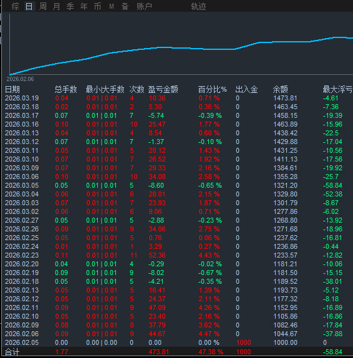Viewport: 353px width, 358px height.
Task: Click profit 34.08 on 2026.03.06
Action: [x=157, y=177]
